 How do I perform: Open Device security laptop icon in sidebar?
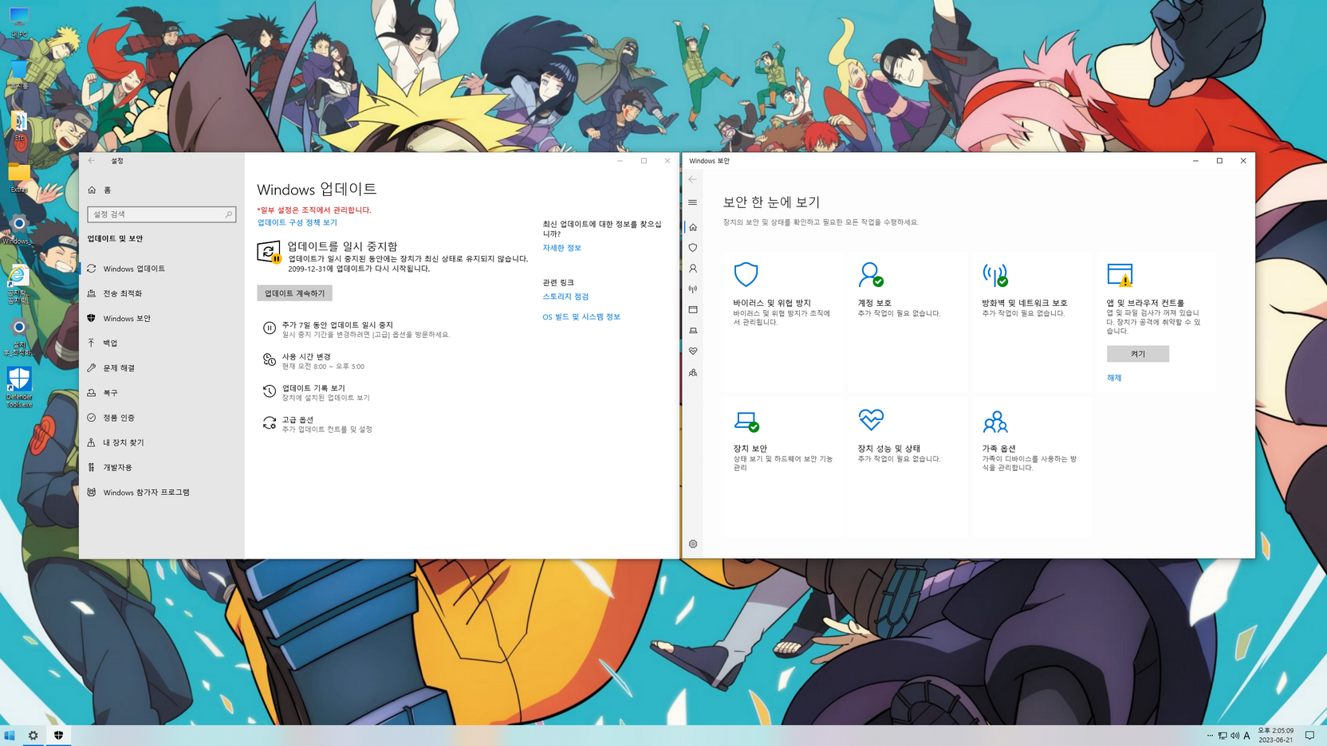point(693,331)
